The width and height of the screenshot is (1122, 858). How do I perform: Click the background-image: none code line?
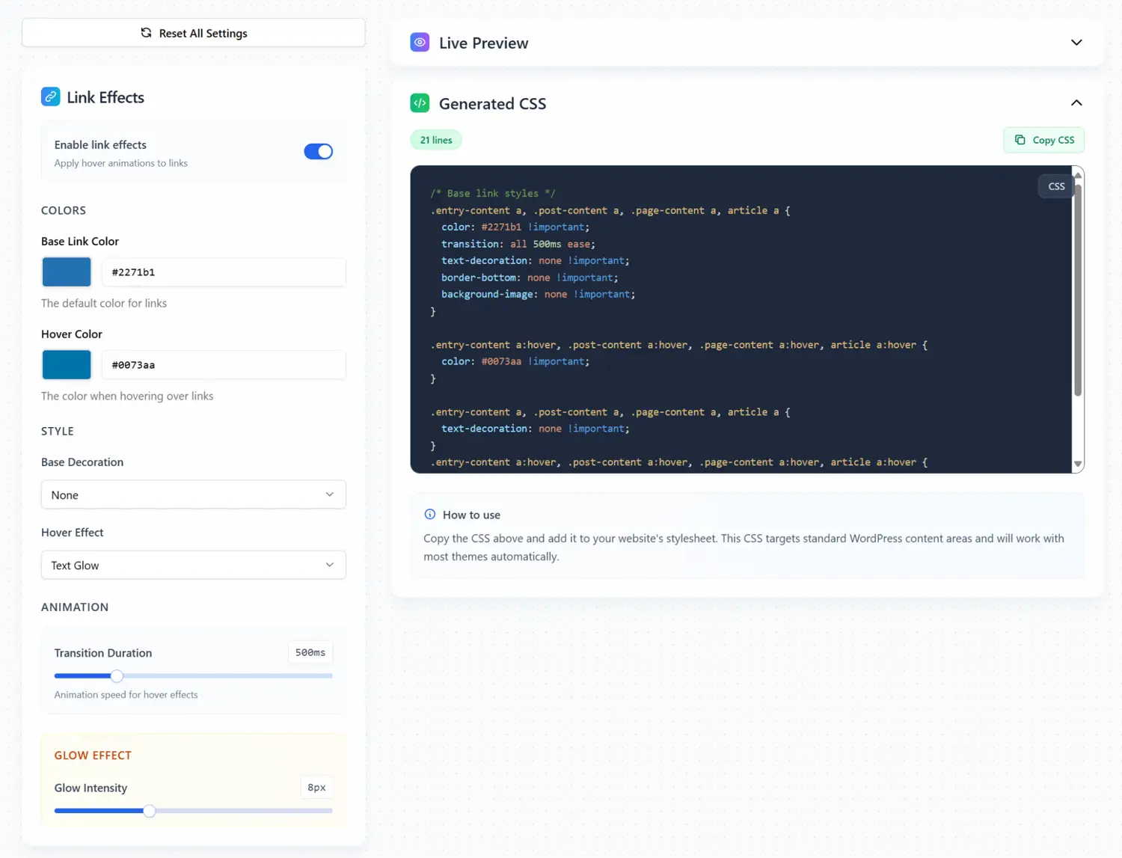(x=538, y=294)
